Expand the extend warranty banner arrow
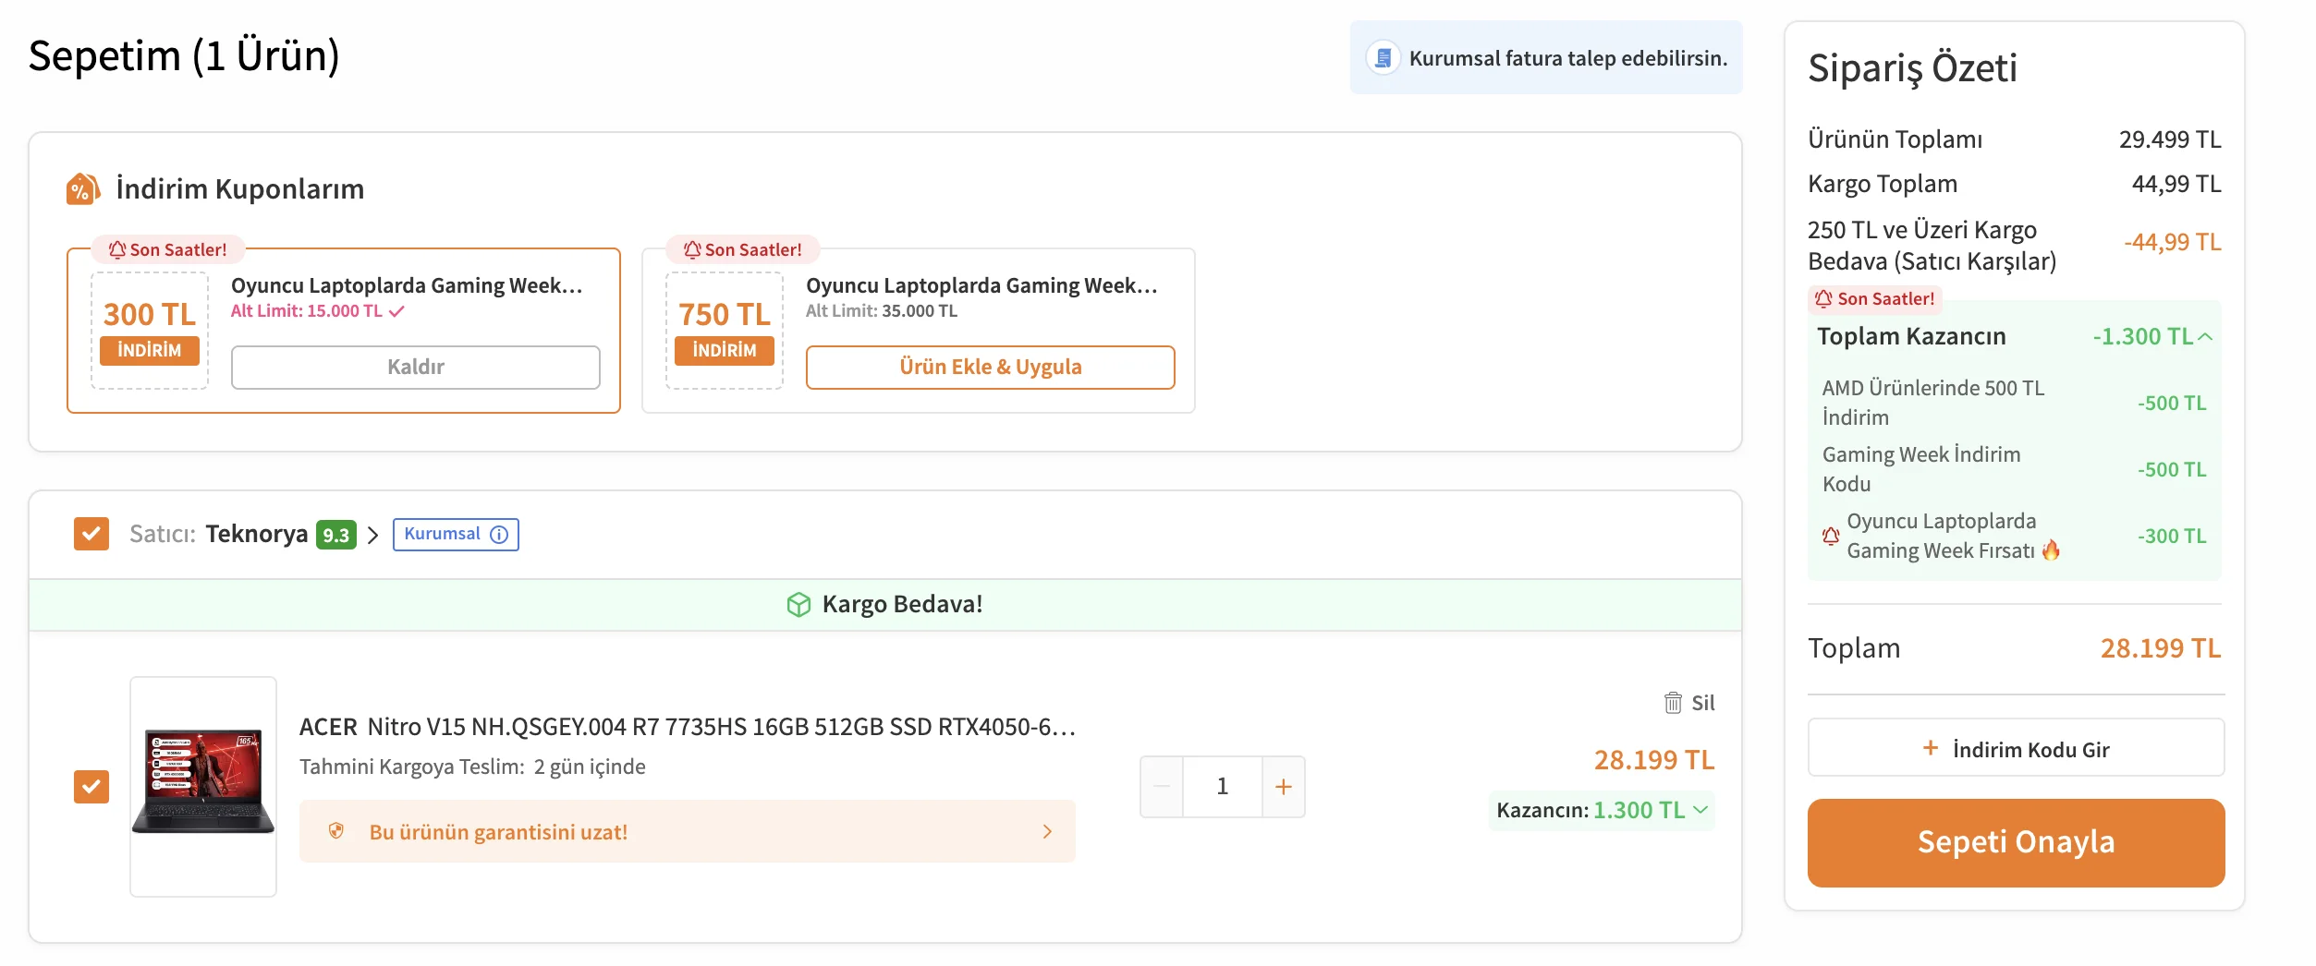2316x966 pixels. click(x=1047, y=831)
